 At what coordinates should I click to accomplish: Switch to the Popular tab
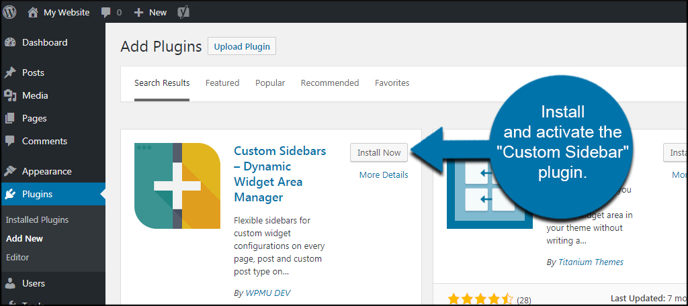point(270,83)
